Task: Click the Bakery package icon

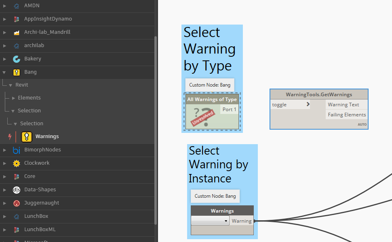Action: pos(17,59)
